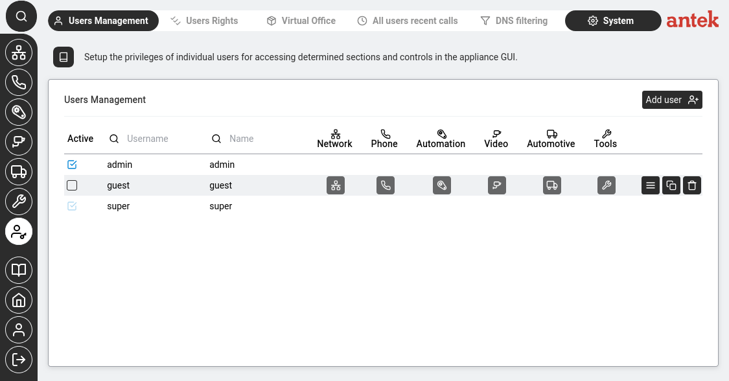Image resolution: width=729 pixels, height=381 pixels.
Task: Delete the guest user
Action: tap(692, 185)
